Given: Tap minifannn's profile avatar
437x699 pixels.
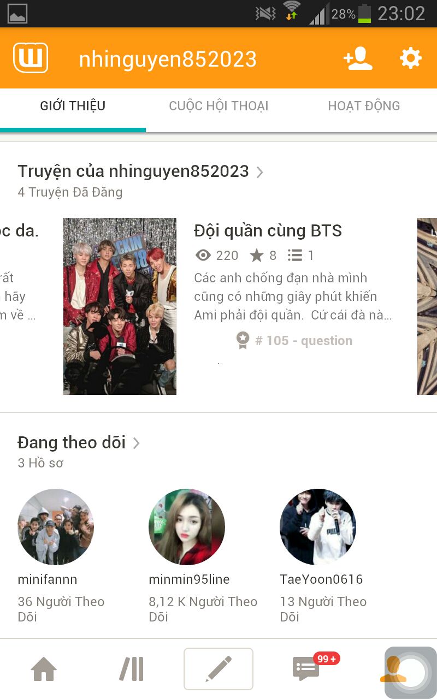Looking at the screenshot, I should tap(56, 527).
